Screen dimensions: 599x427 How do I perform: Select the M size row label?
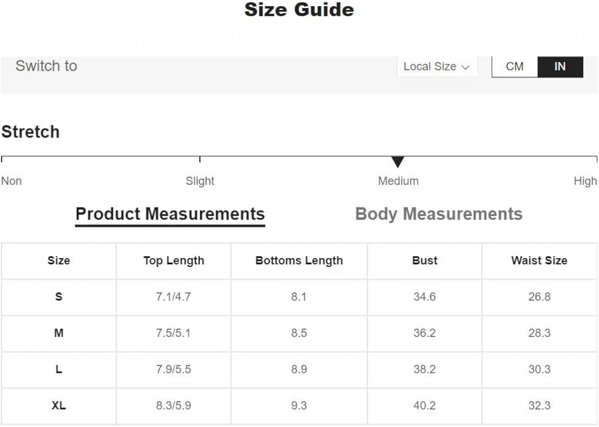[x=59, y=333]
